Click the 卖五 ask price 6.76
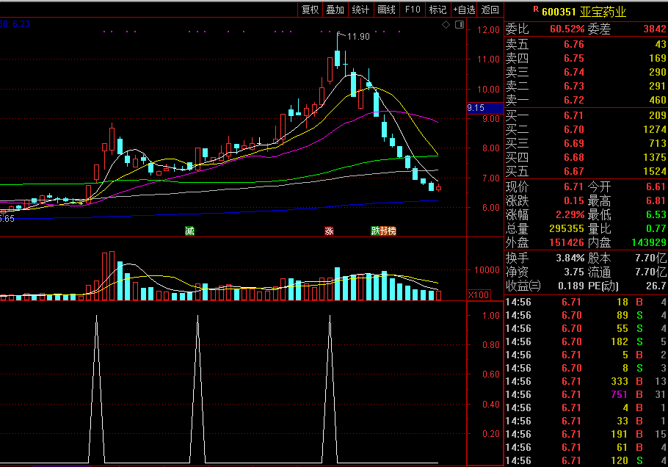668x467 pixels. (574, 44)
